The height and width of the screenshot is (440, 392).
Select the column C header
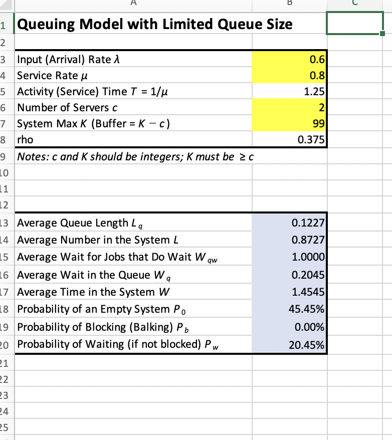(355, 4)
